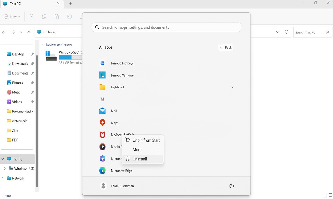Refresh the This PC folder view
The width and height of the screenshot is (333, 199).
point(287,32)
